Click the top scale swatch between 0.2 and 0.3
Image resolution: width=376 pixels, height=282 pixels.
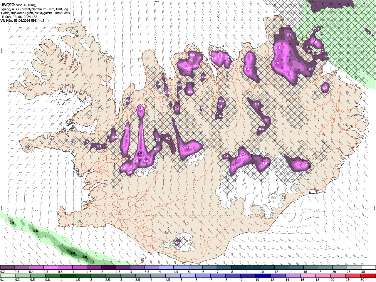[7, 268]
